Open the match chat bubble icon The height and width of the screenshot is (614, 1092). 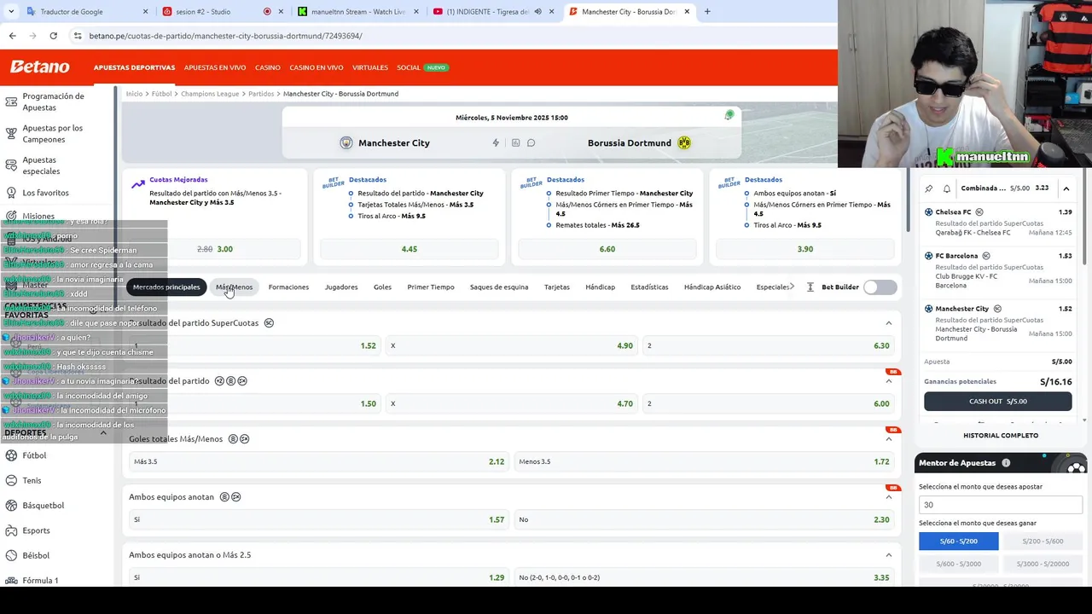coord(531,142)
